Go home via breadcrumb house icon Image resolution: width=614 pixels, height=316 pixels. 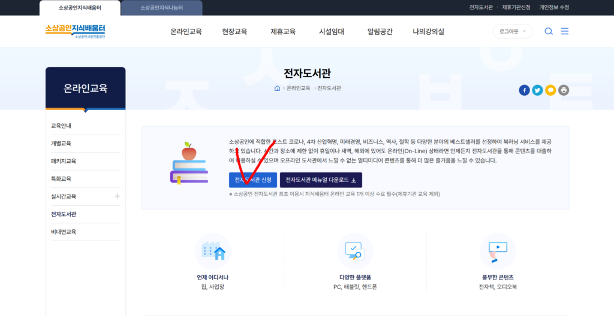(277, 89)
